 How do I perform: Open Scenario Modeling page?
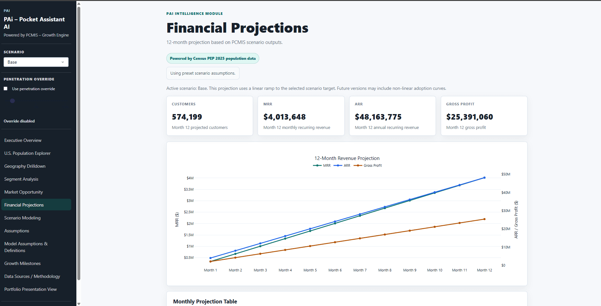36,218
